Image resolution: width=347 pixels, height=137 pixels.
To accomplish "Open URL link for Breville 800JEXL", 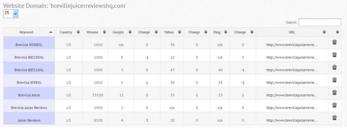I will click(x=292, y=45).
